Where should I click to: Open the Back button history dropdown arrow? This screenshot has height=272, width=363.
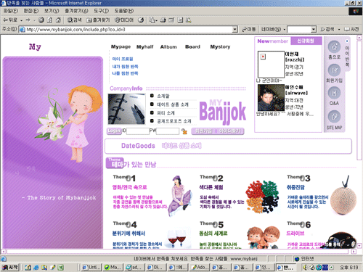[x=21, y=20]
